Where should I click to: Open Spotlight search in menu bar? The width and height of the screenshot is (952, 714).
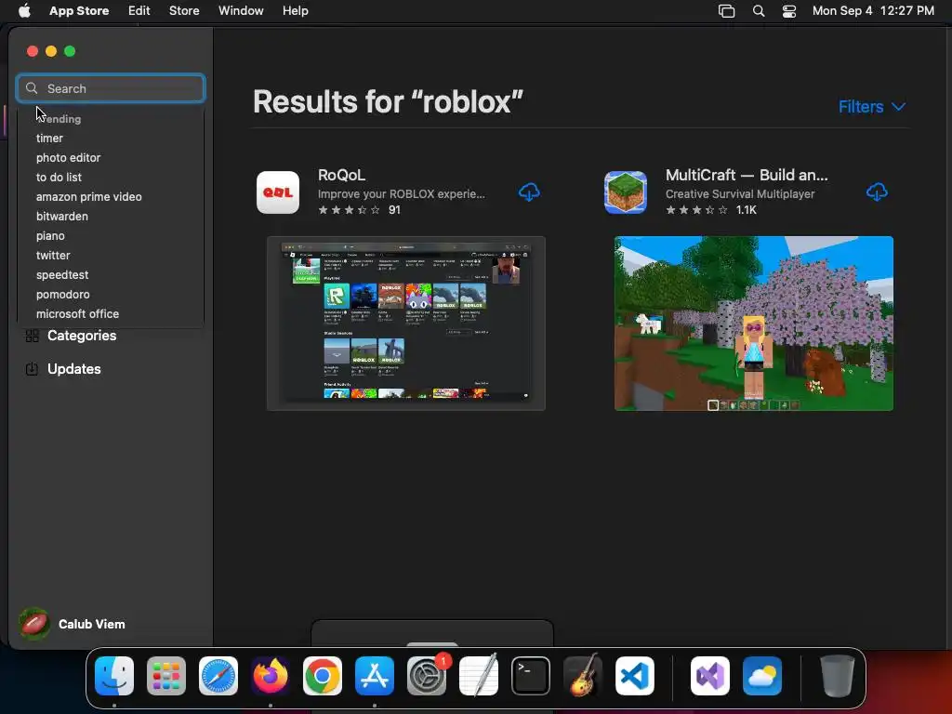[x=759, y=10]
